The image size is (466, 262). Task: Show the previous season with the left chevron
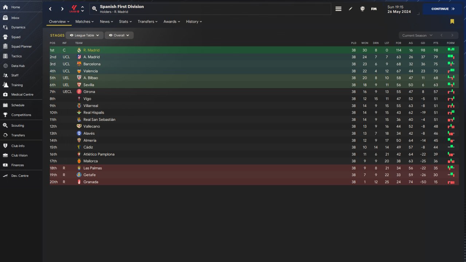point(441,35)
